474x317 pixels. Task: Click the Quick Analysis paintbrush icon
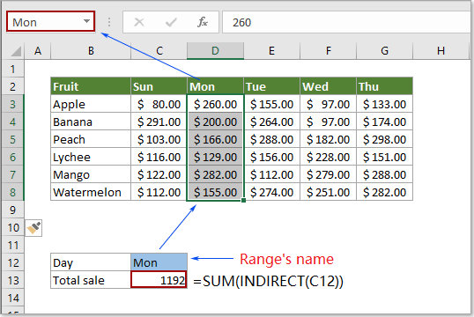[33, 228]
